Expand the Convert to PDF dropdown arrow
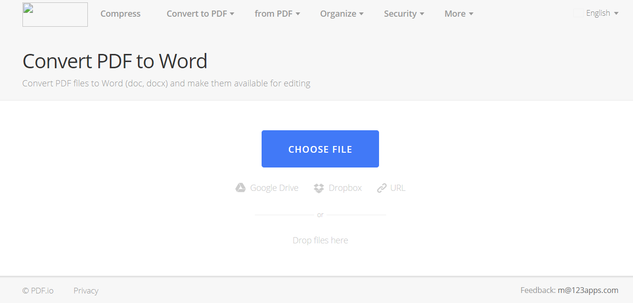 [232, 14]
